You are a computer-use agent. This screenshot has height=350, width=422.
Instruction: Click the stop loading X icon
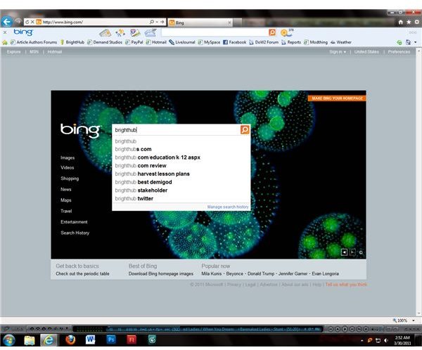point(32,22)
